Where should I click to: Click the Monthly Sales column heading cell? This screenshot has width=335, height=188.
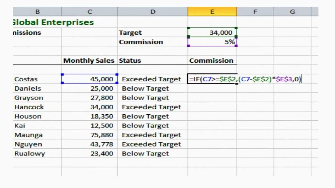(x=89, y=61)
